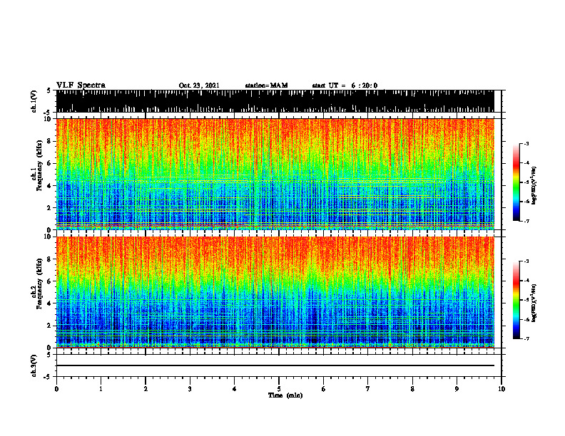Select the "start UT = 6:20:0" text

coord(345,85)
